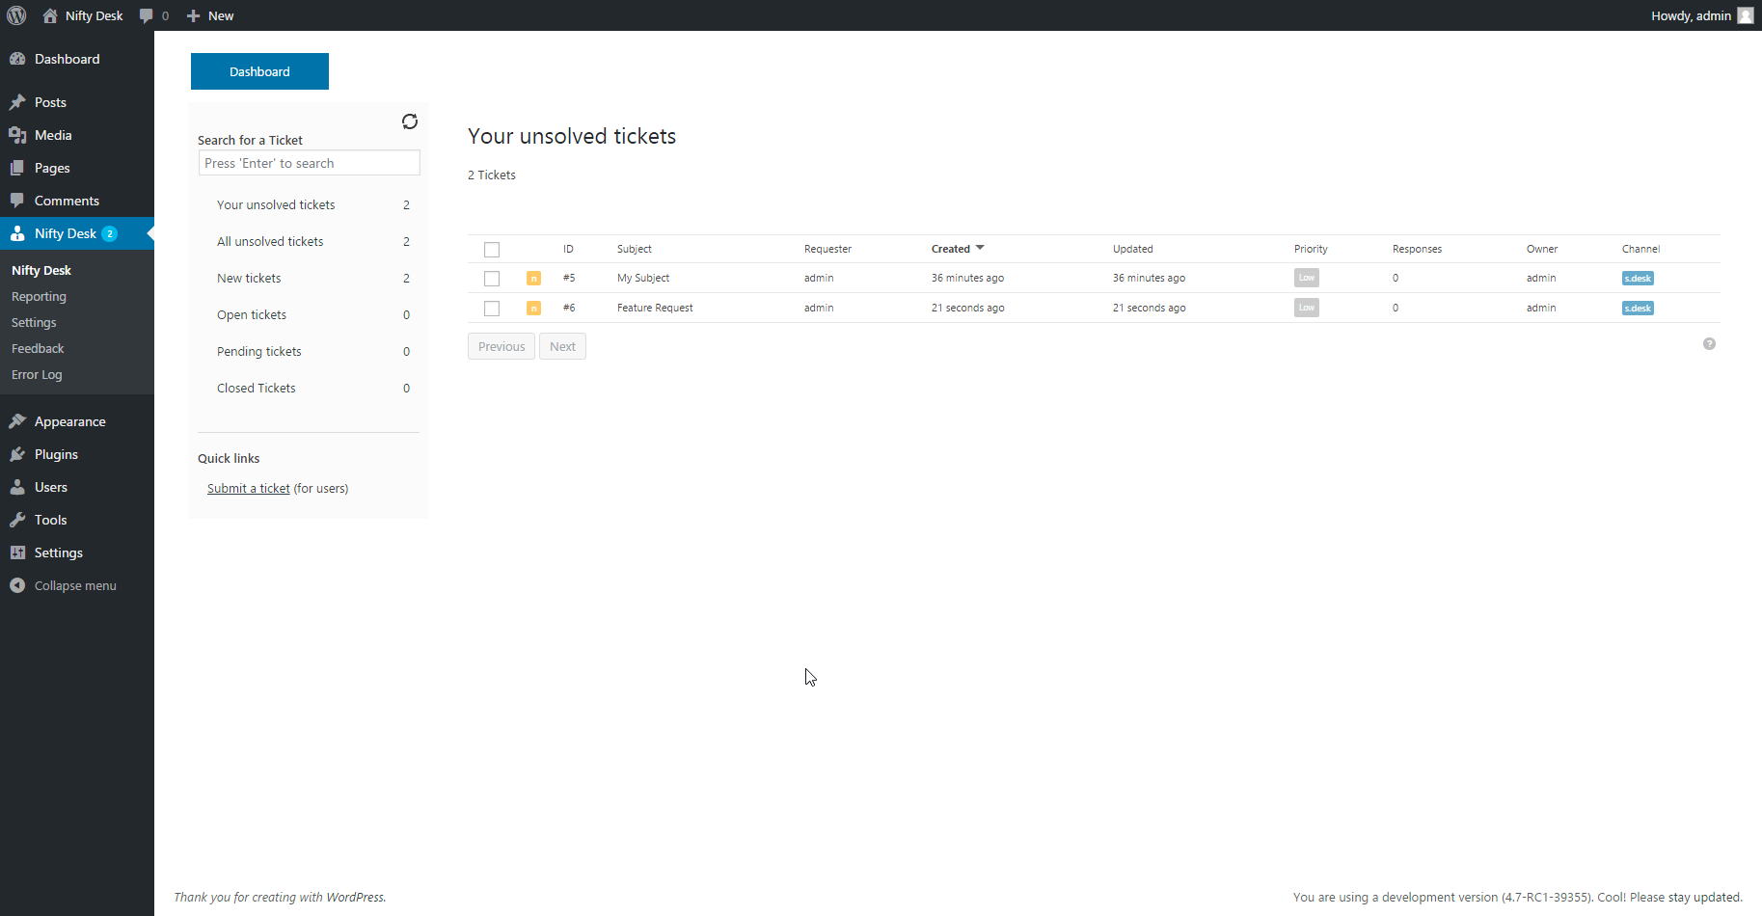Click the orange status icon for ticket #6
The image size is (1762, 916).
pyautogui.click(x=533, y=309)
